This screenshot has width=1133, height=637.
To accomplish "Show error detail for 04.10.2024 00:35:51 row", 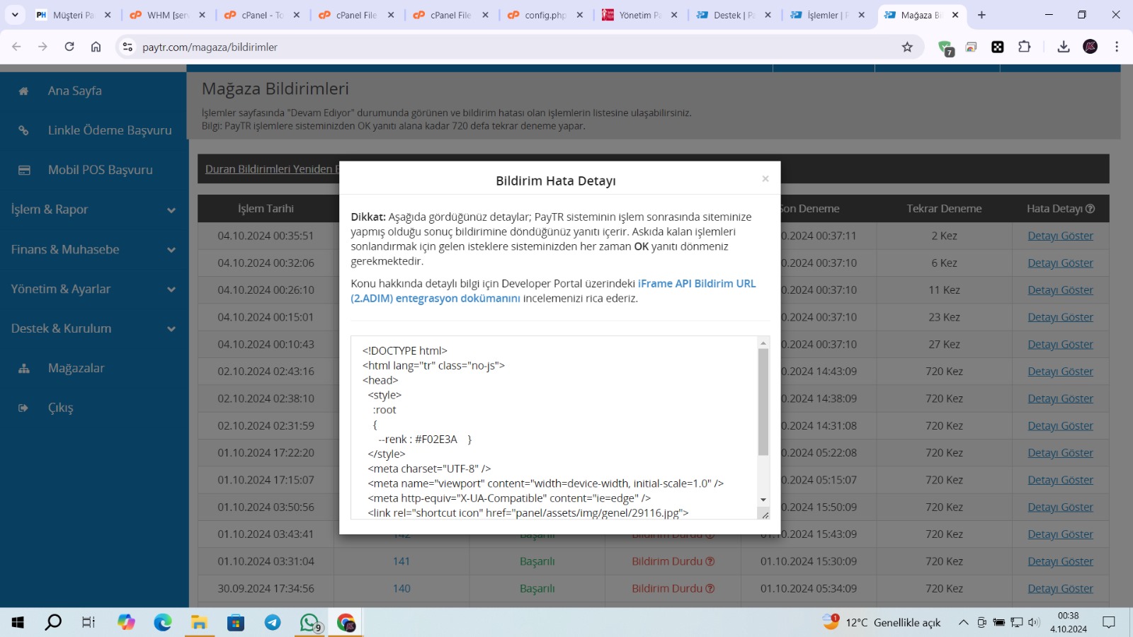I will coord(1060,236).
